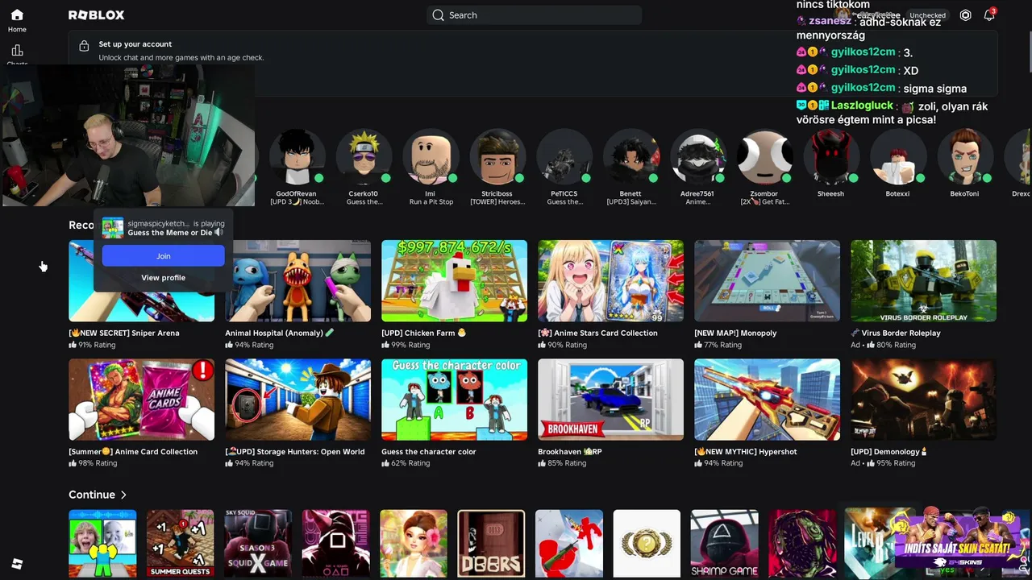The height and width of the screenshot is (580, 1032).
Task: Click the lock icon beside Set up your account
Action: pyautogui.click(x=83, y=47)
